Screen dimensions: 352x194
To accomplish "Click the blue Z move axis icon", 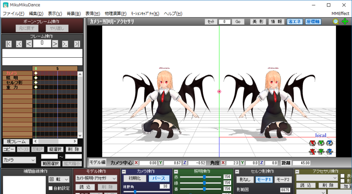I will pos(330,151).
